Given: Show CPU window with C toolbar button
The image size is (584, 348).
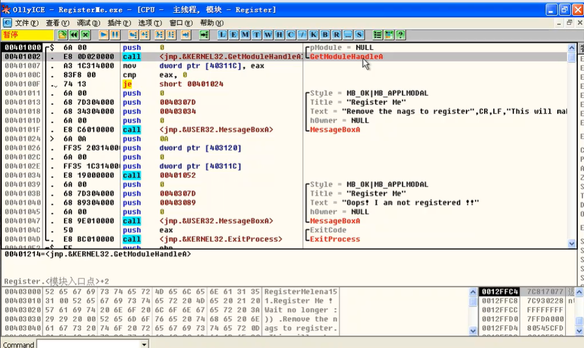Looking at the screenshot, I should point(291,35).
